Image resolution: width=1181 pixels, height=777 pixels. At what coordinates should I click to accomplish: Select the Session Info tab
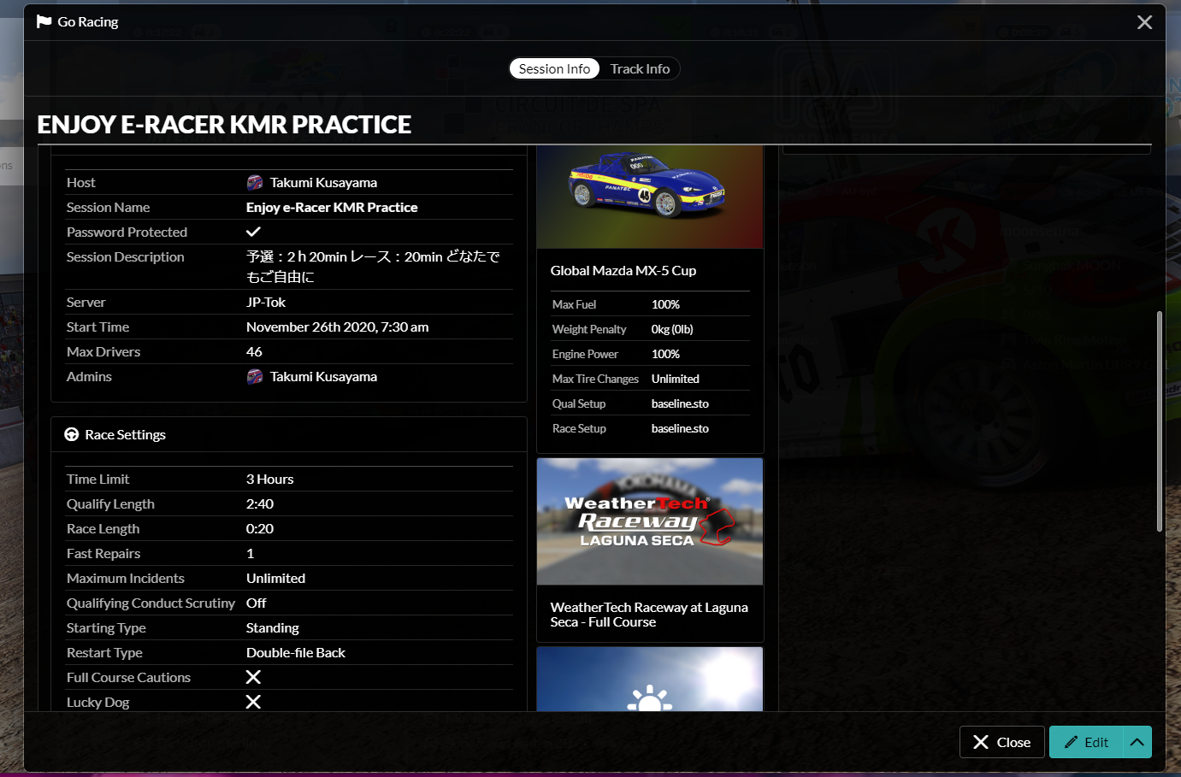554,68
